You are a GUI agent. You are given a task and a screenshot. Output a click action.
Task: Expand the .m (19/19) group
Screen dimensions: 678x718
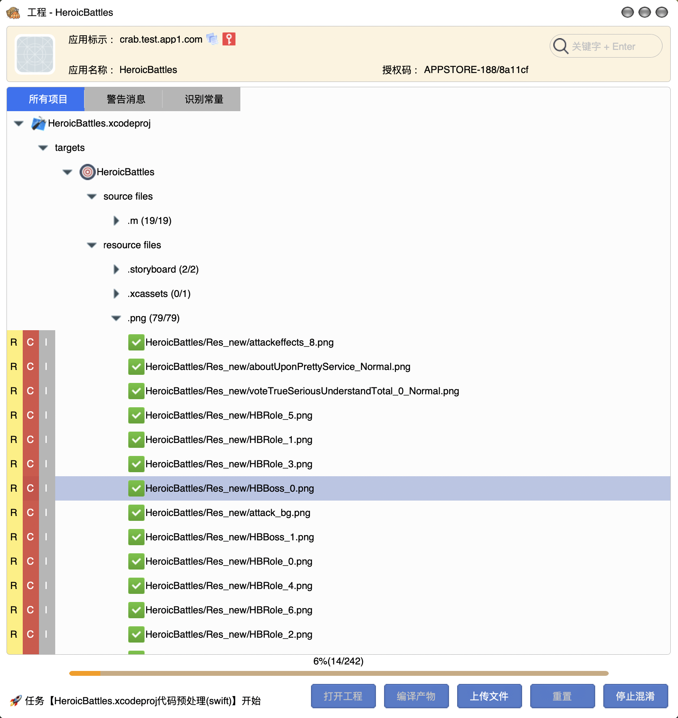click(116, 221)
